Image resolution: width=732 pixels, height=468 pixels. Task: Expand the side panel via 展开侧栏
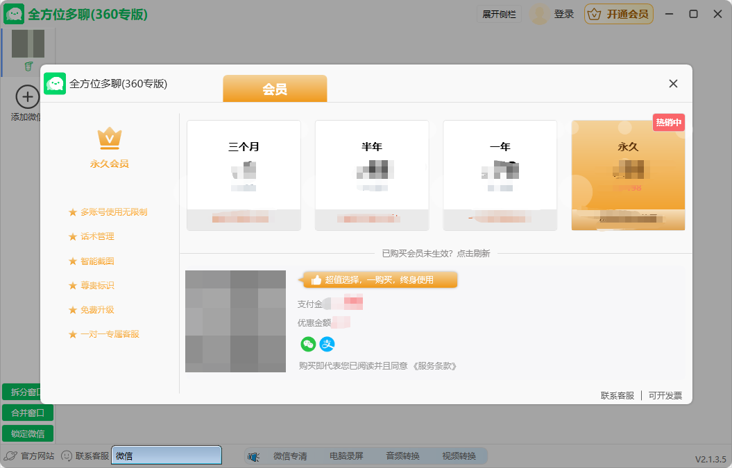(x=499, y=14)
